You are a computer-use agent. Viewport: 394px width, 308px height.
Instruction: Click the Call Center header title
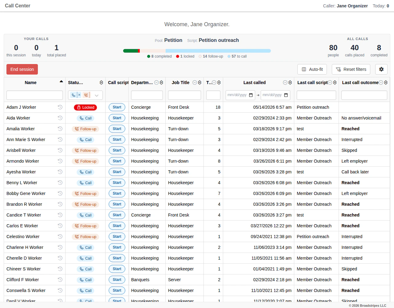18,6
